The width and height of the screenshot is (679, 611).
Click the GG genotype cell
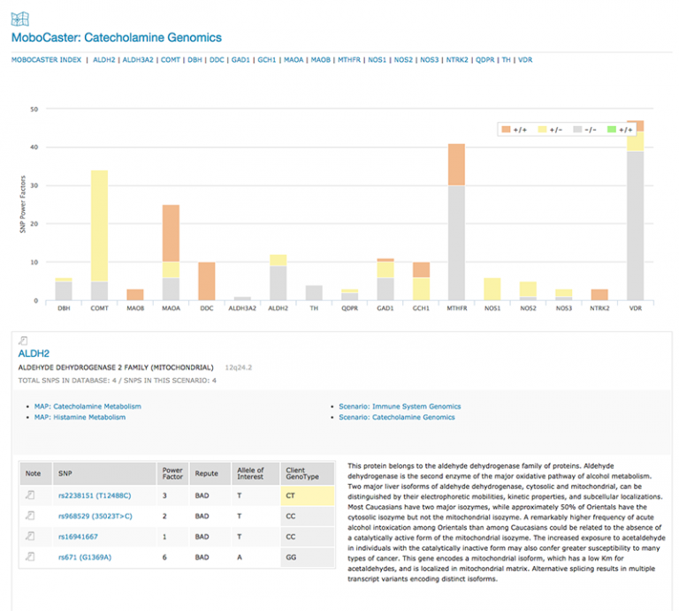[x=308, y=557]
